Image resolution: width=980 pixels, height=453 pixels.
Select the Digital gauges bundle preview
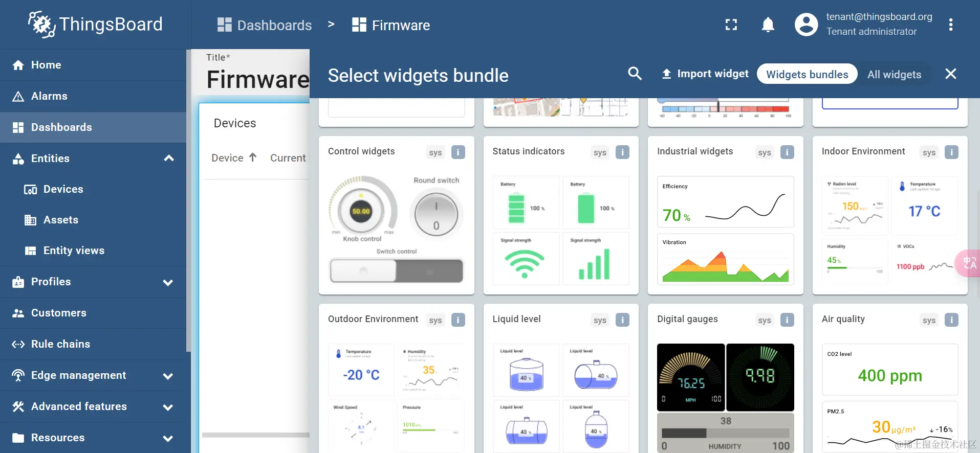(725, 398)
